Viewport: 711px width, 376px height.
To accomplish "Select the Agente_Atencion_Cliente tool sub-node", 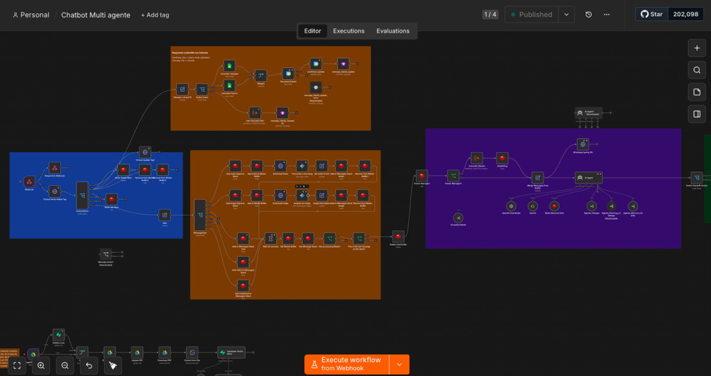I will 633,206.
